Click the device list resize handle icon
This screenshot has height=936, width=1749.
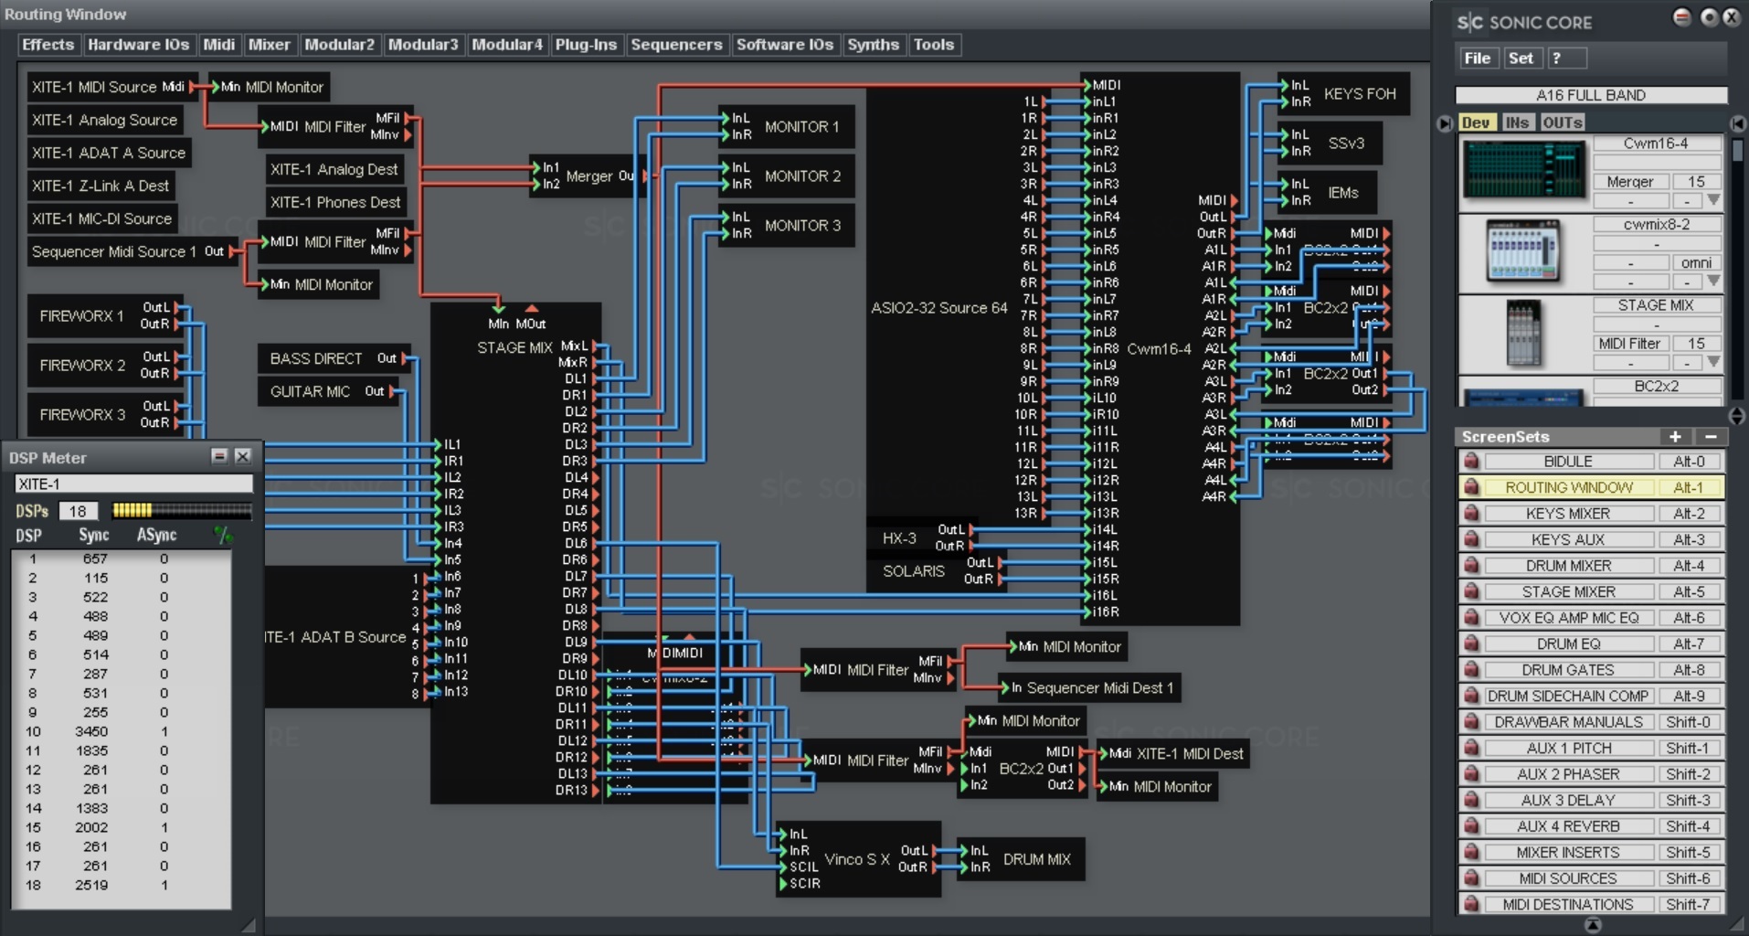1737,416
